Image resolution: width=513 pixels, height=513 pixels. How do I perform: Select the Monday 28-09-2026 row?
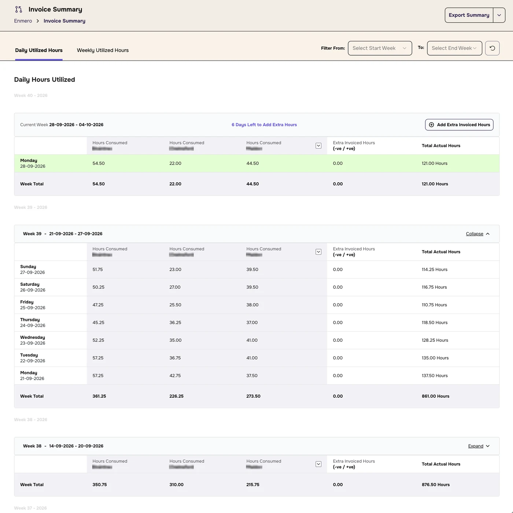256,164
